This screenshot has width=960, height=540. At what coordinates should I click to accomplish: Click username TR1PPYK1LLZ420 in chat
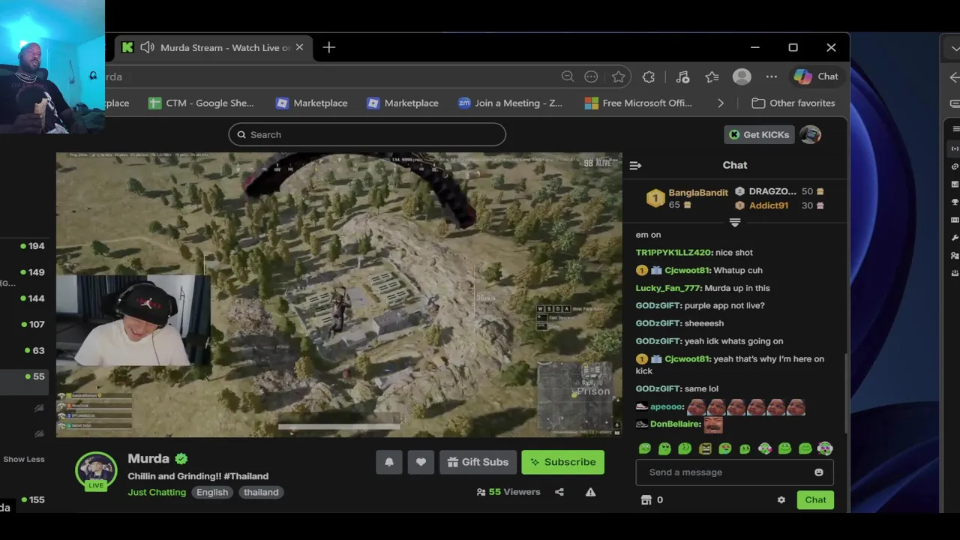tap(673, 253)
